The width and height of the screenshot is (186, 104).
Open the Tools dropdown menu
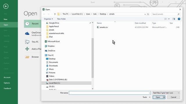coord(146,97)
